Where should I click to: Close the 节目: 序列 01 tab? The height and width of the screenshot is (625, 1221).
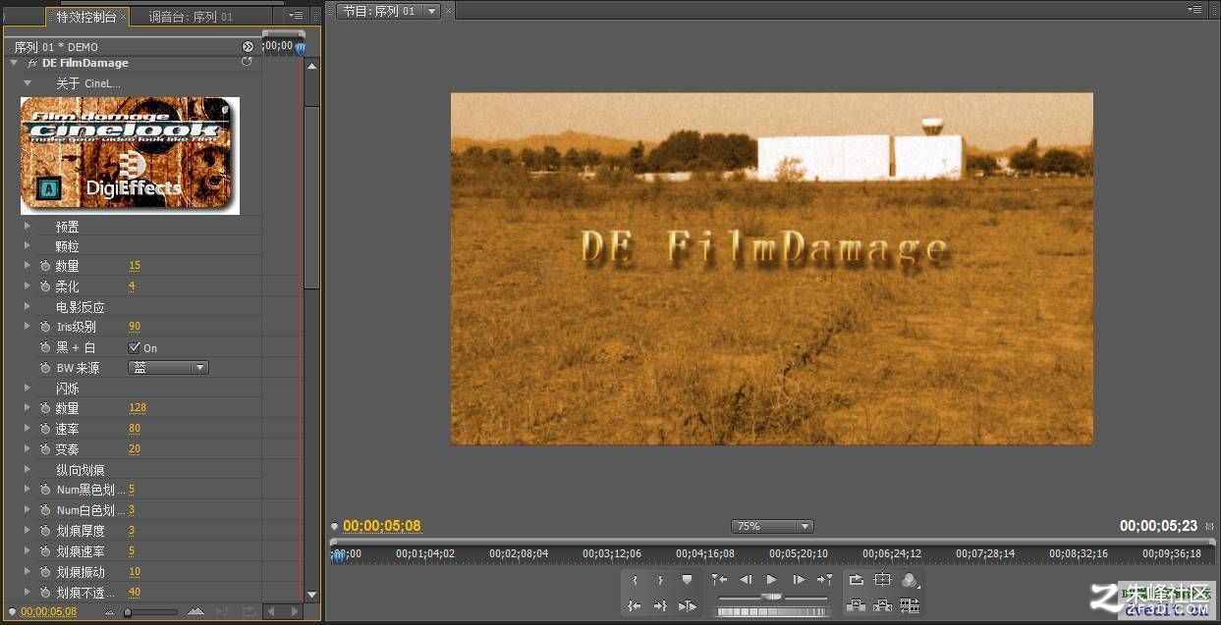point(449,11)
